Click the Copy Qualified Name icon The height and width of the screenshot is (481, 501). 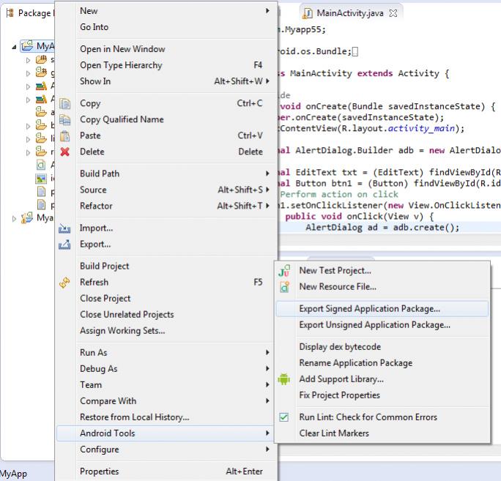pos(65,119)
